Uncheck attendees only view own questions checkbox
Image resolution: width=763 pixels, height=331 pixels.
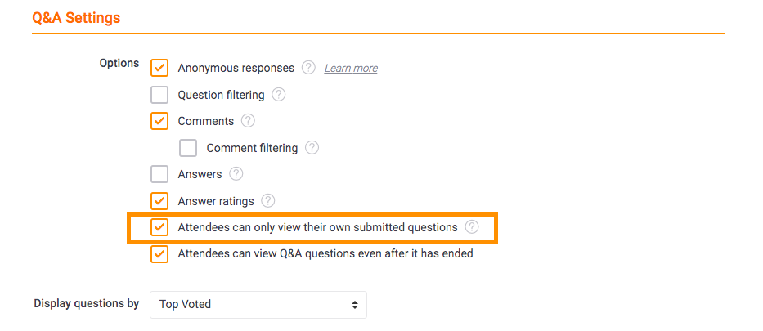click(x=159, y=227)
